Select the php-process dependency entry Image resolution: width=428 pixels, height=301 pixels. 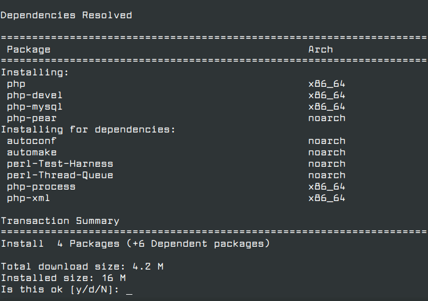[41, 187]
